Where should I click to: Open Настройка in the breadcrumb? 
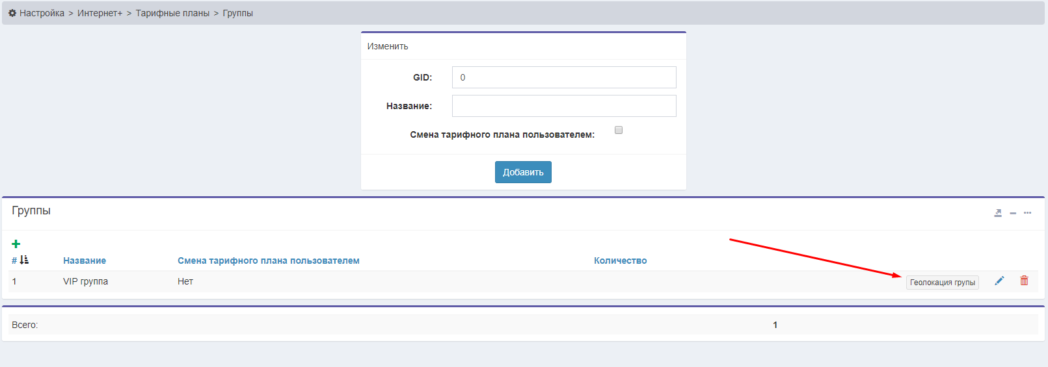point(42,13)
